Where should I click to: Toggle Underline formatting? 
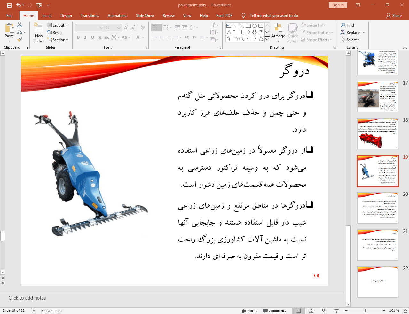[x=92, y=37]
